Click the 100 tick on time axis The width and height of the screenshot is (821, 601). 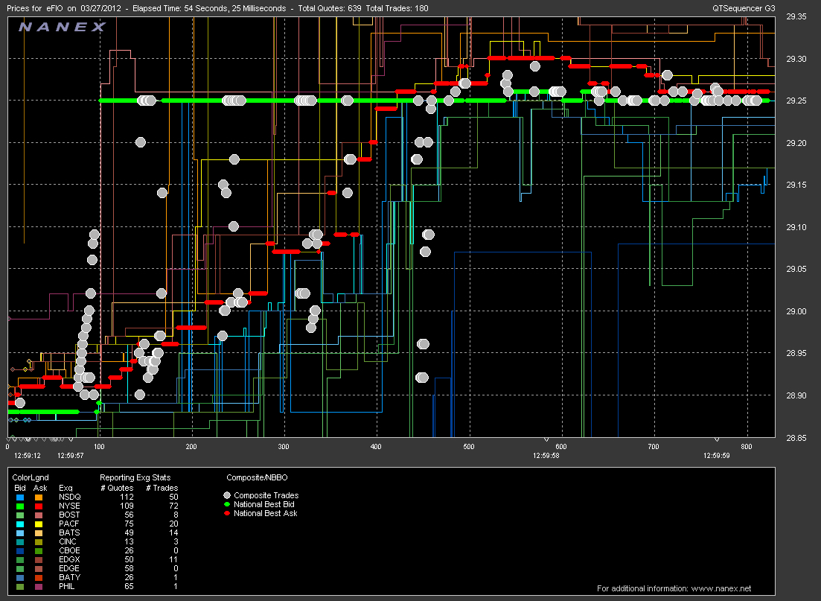[99, 447]
